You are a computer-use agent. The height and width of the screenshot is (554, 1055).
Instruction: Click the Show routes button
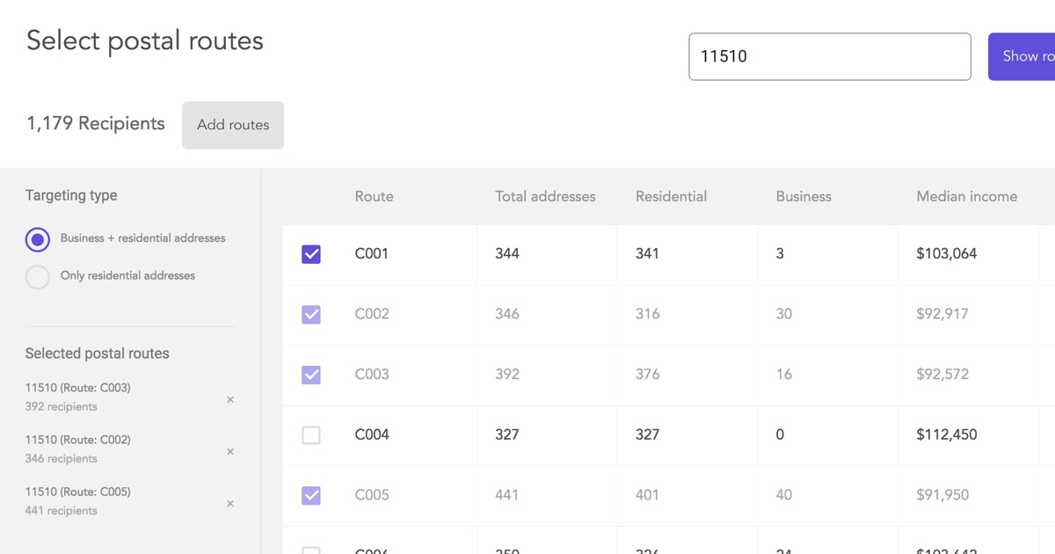click(x=1022, y=56)
